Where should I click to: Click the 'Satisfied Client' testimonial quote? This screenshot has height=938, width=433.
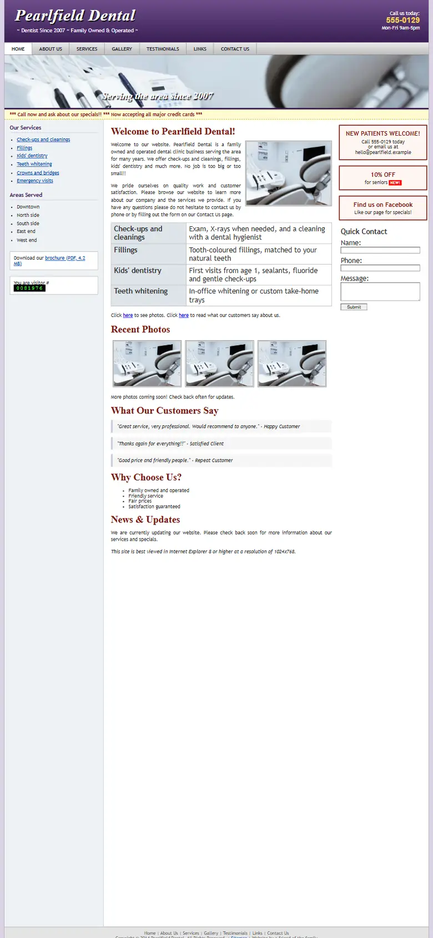tap(221, 443)
